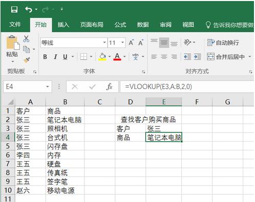Click the Save icon in quick access toolbar
Image resolution: width=255 pixels, height=202 pixels.
tap(14, 10)
